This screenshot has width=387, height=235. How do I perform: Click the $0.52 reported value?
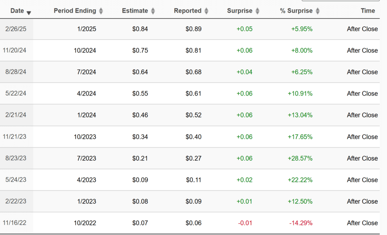click(193, 115)
